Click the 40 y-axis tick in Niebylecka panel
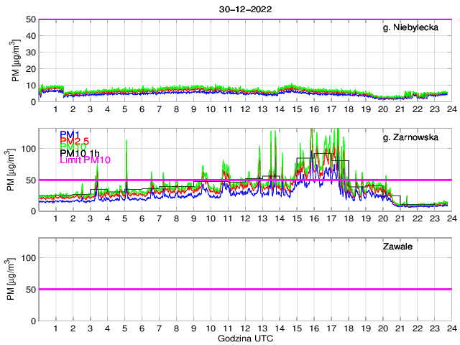This screenshot has width=460, height=345. point(30,36)
